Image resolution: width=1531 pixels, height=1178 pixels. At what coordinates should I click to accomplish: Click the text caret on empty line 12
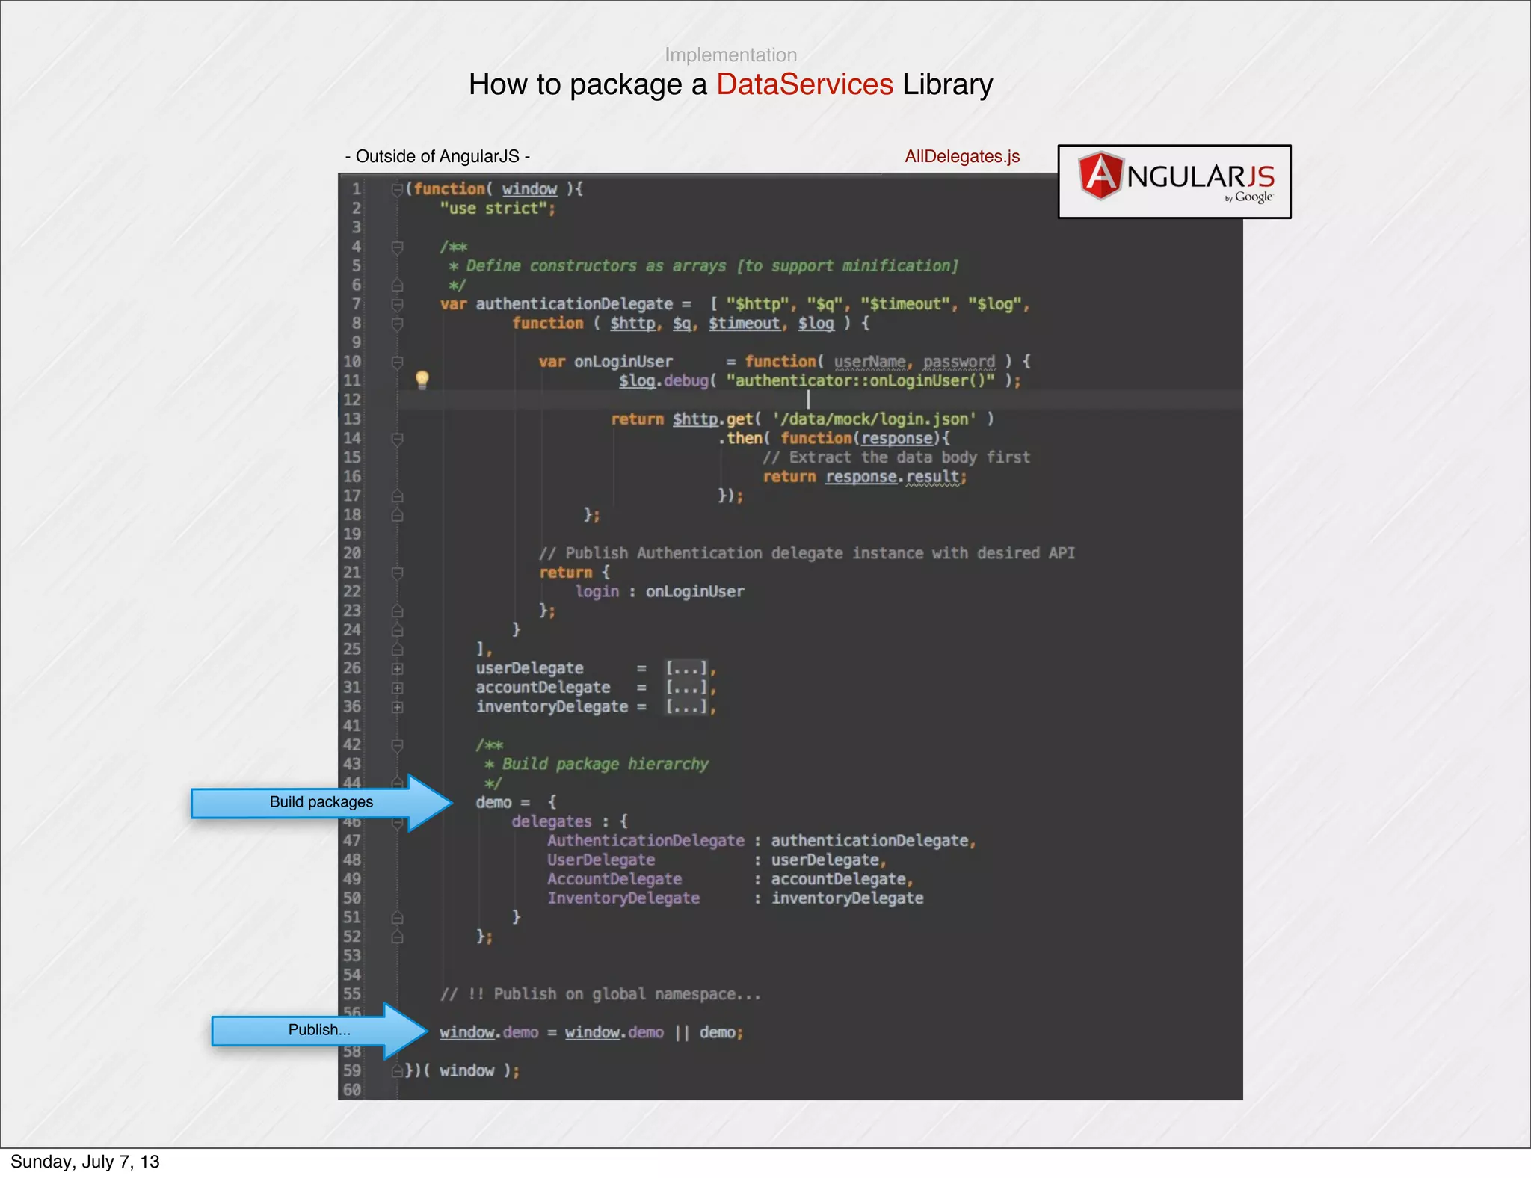(808, 400)
